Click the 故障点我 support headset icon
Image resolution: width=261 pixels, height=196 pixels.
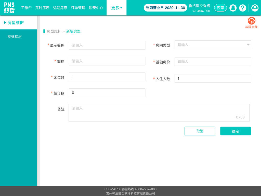tap(251, 21)
